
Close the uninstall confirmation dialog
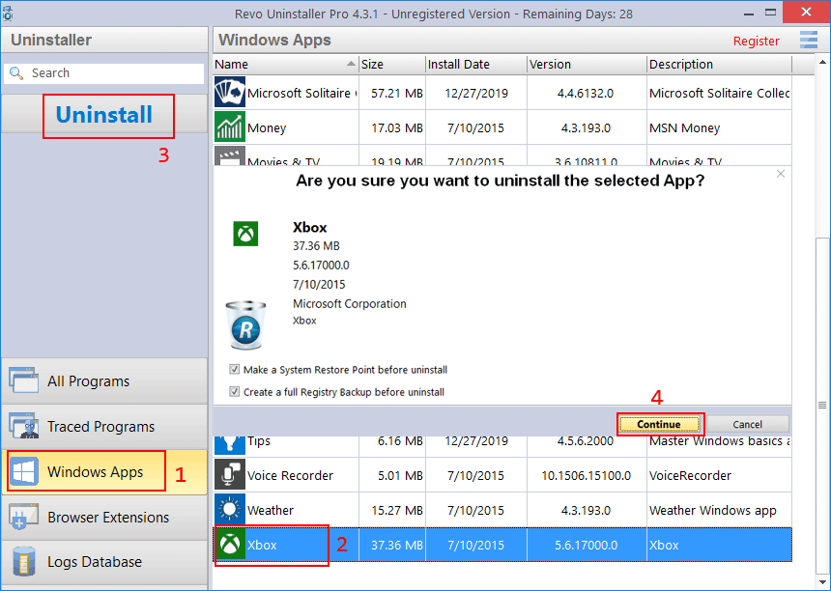pyautogui.click(x=780, y=174)
